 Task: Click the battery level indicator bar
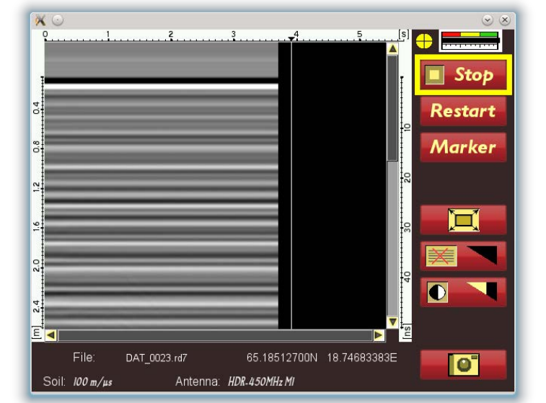[470, 40]
